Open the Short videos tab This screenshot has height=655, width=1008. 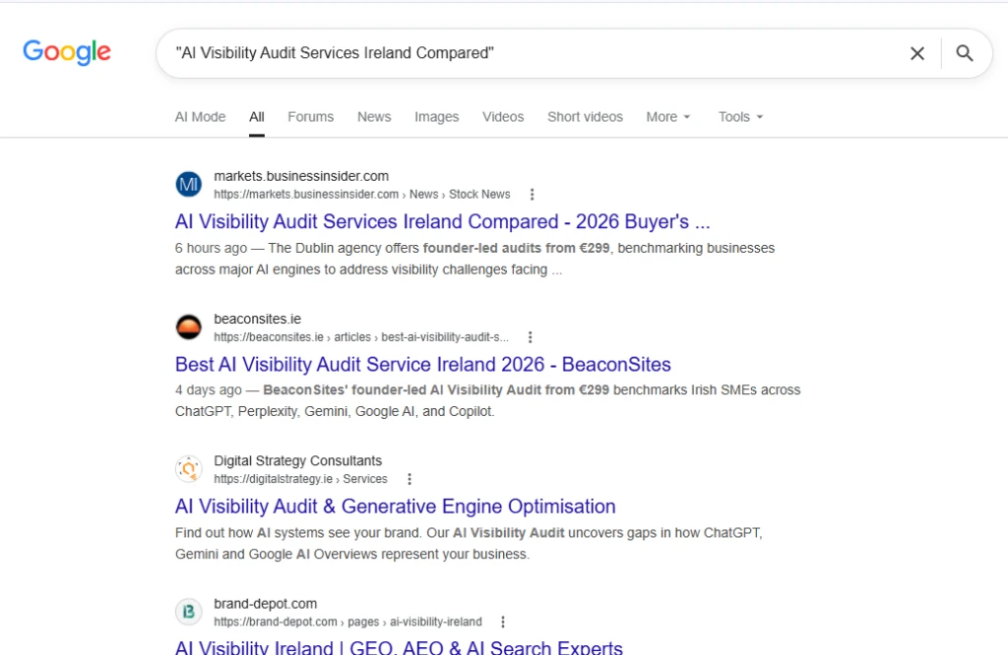point(585,117)
